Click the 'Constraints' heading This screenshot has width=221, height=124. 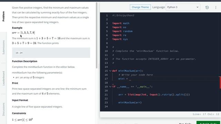[x=19, y=113]
